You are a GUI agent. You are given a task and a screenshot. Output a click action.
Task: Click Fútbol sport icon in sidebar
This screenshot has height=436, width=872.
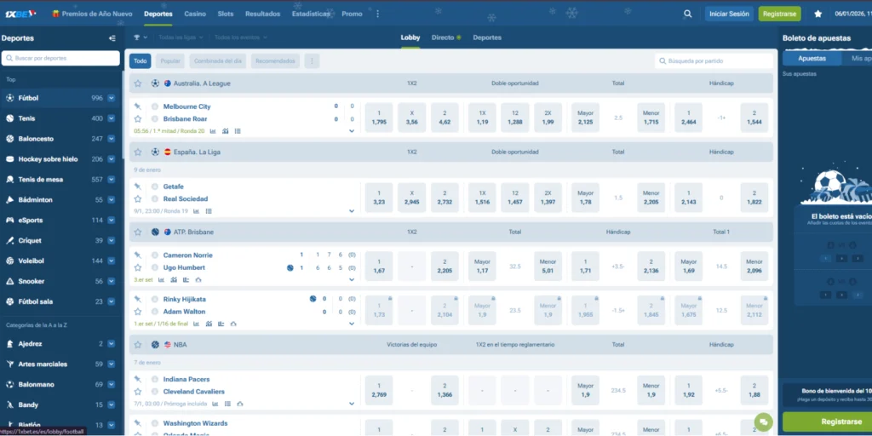10,98
